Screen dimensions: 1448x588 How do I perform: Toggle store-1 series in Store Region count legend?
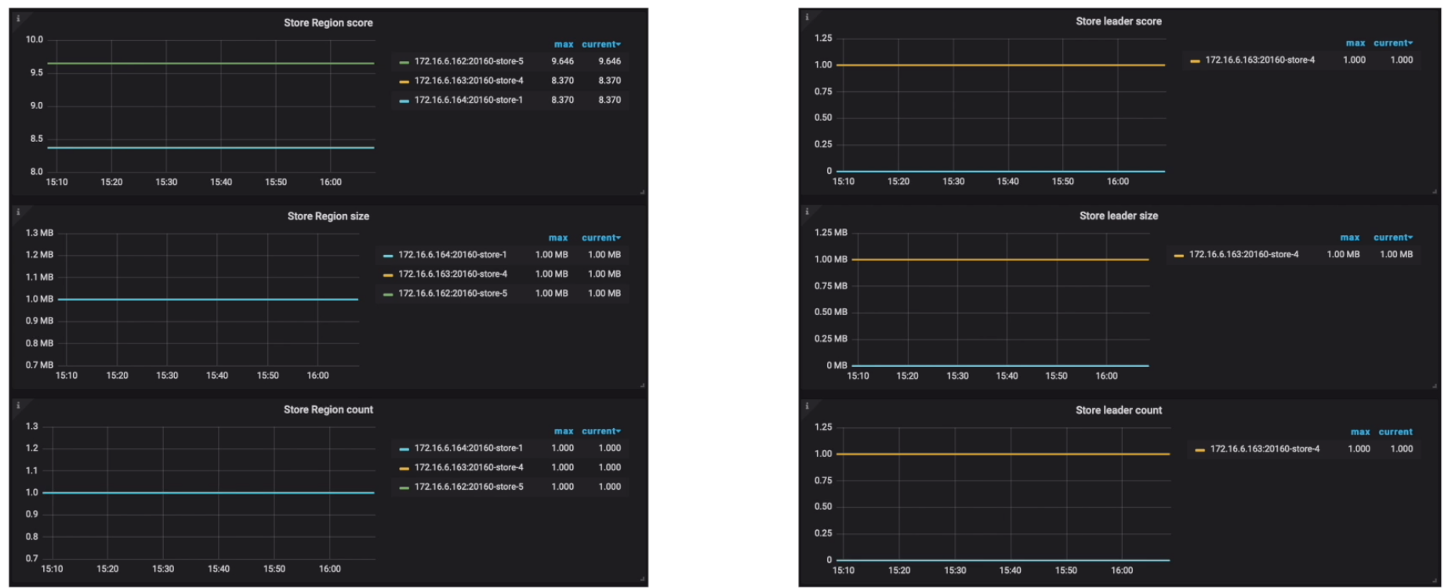click(x=469, y=448)
